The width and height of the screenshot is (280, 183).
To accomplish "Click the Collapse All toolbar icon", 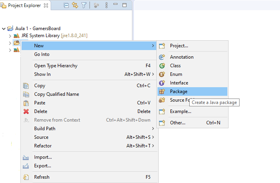I will (x=66, y=5).
